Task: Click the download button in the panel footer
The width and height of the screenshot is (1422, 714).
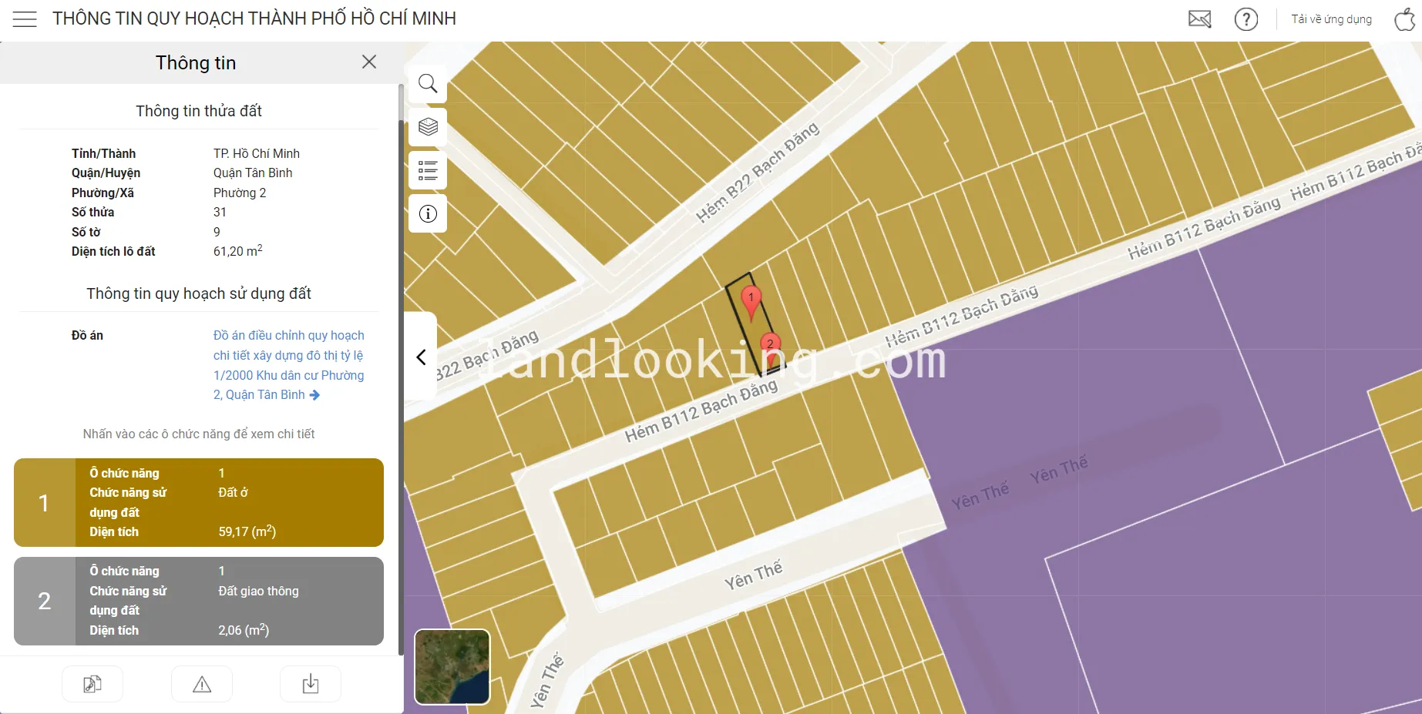Action: (311, 684)
